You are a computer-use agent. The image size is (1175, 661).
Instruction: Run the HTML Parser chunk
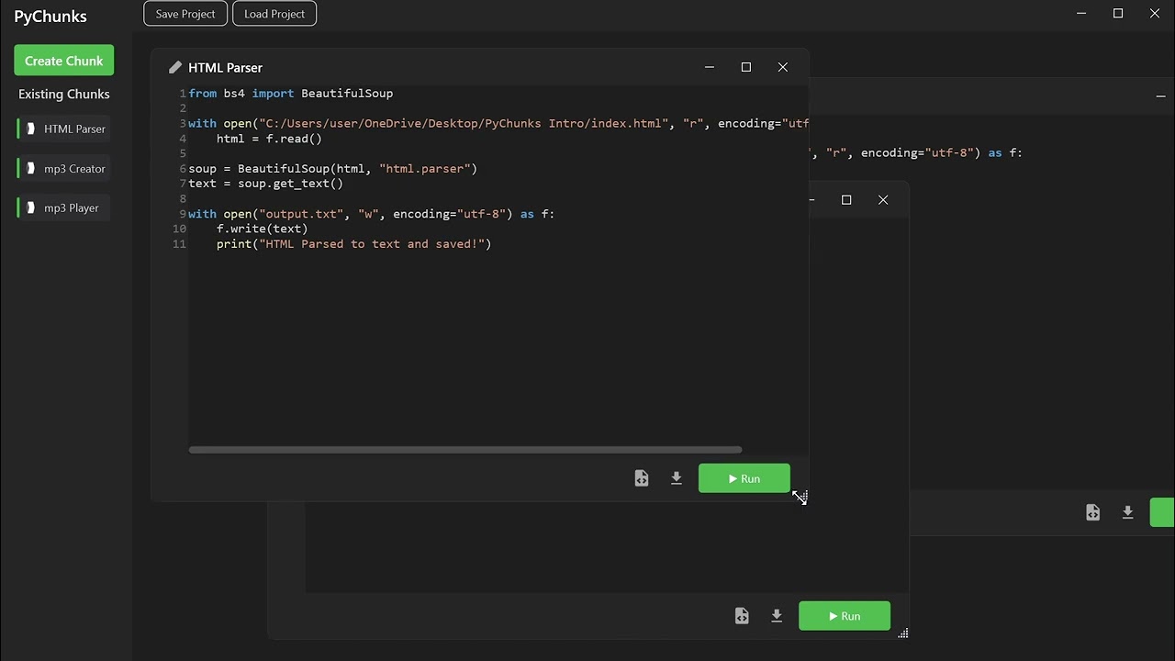tap(744, 478)
